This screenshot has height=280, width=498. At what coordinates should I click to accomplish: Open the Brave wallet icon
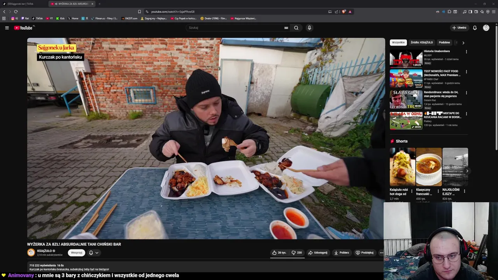(476, 12)
